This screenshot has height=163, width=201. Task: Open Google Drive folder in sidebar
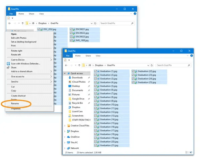(x=79, y=99)
